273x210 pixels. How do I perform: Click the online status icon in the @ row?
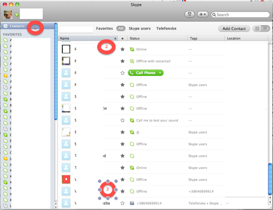pos(132,132)
